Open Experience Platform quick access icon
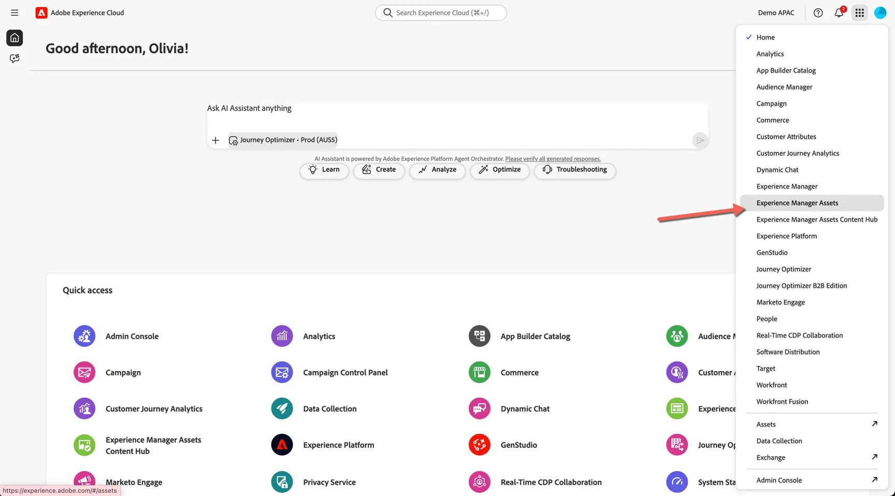 point(282,445)
